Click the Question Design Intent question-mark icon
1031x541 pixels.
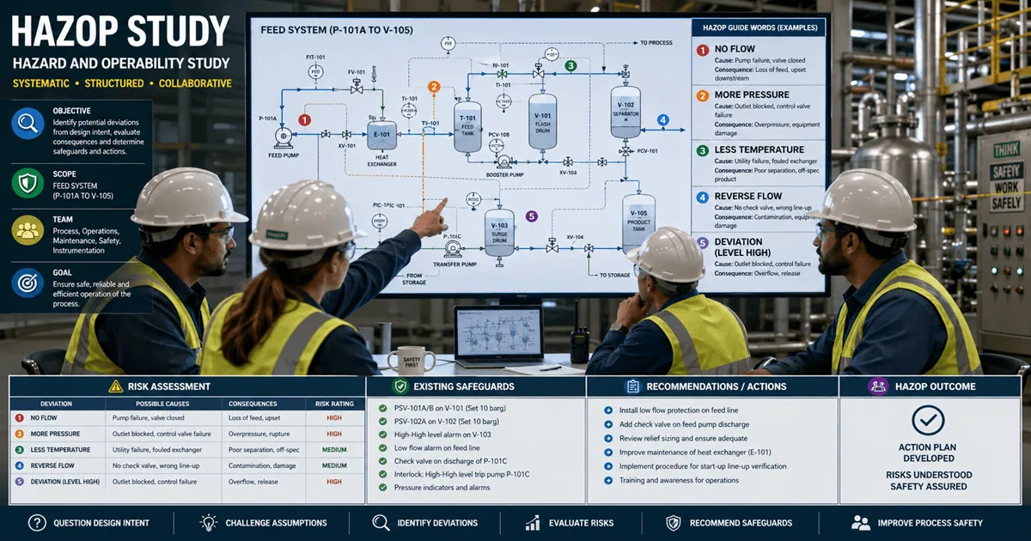(x=37, y=522)
